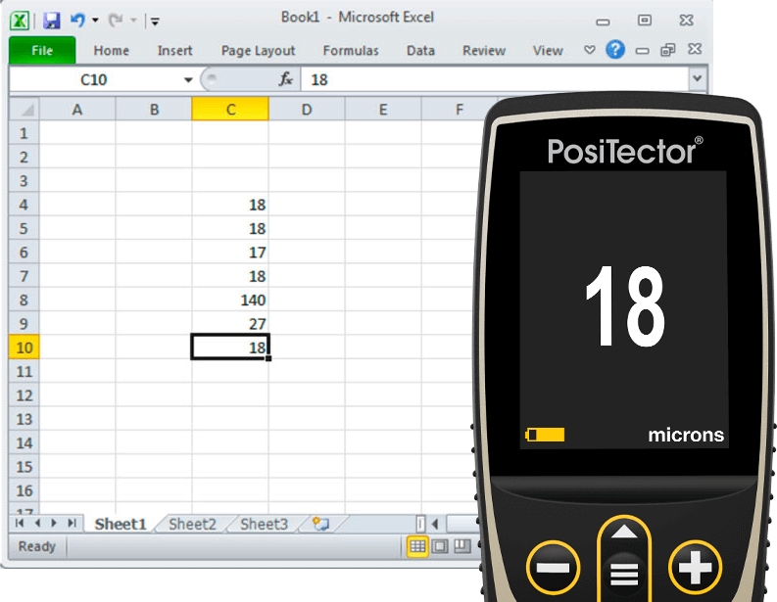Switch to Page Break Preview icon
Screen dimensions: 777x602
point(462,546)
